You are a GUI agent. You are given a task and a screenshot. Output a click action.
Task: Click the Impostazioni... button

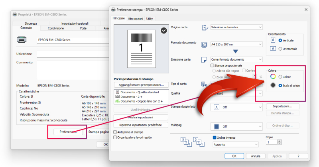click(283, 106)
